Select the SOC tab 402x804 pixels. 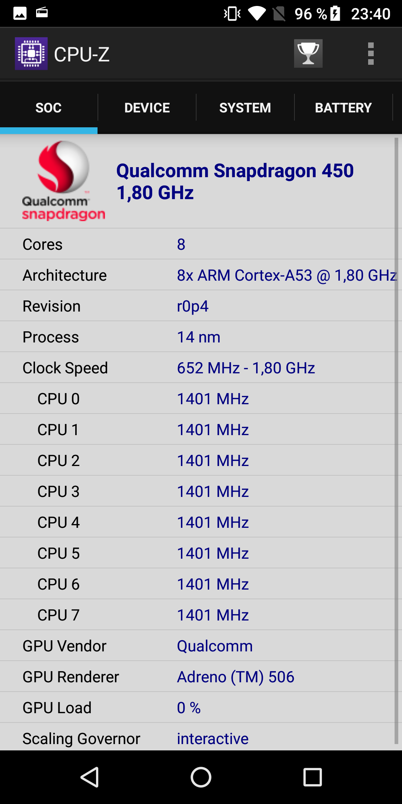click(x=48, y=108)
